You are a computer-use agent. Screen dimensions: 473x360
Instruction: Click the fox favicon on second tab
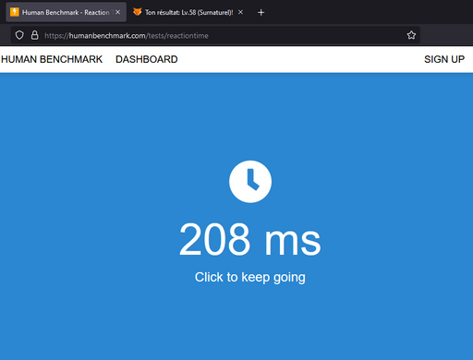coord(138,12)
